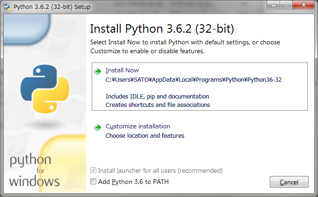Click the Install Python 3.6.2 (32-bit) heading
318x197 pixels.
click(162, 28)
